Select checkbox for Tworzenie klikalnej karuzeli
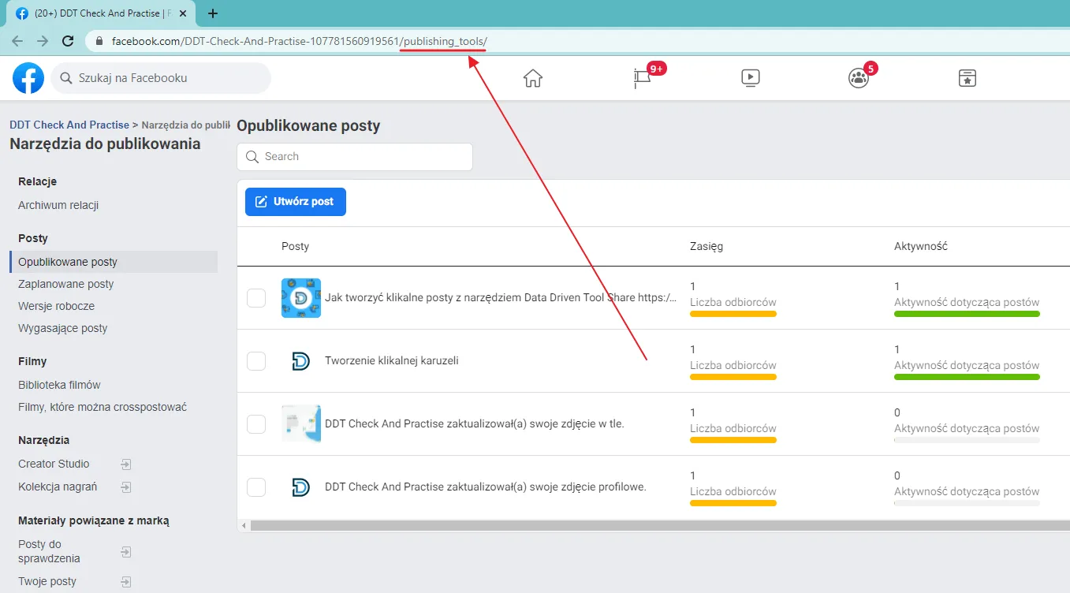Viewport: 1070px width, 593px height. click(256, 361)
